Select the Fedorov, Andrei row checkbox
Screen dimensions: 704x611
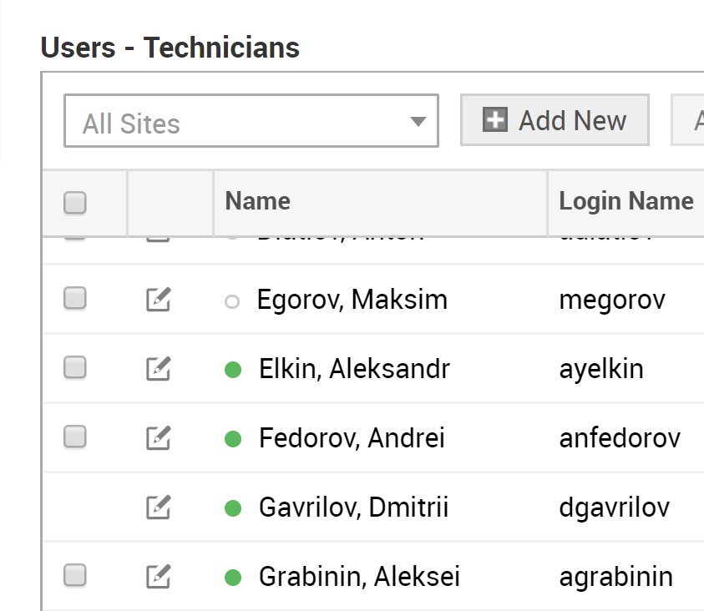click(x=75, y=437)
